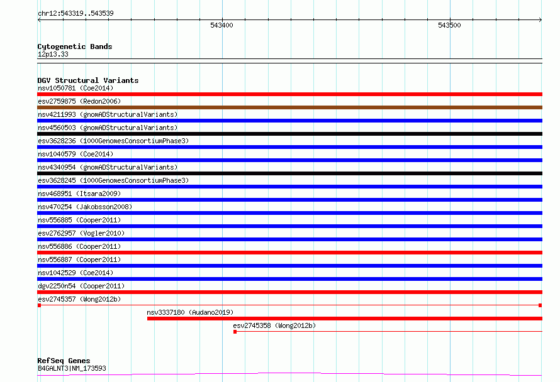Image resolution: width=560 pixels, height=382 pixels.
Task: Click the DGV Structural Variants track title
Action: point(88,80)
